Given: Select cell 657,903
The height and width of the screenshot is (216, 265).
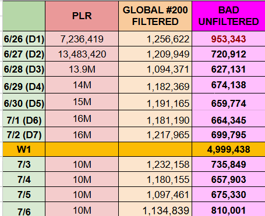Looking at the screenshot, I should pos(228,179).
